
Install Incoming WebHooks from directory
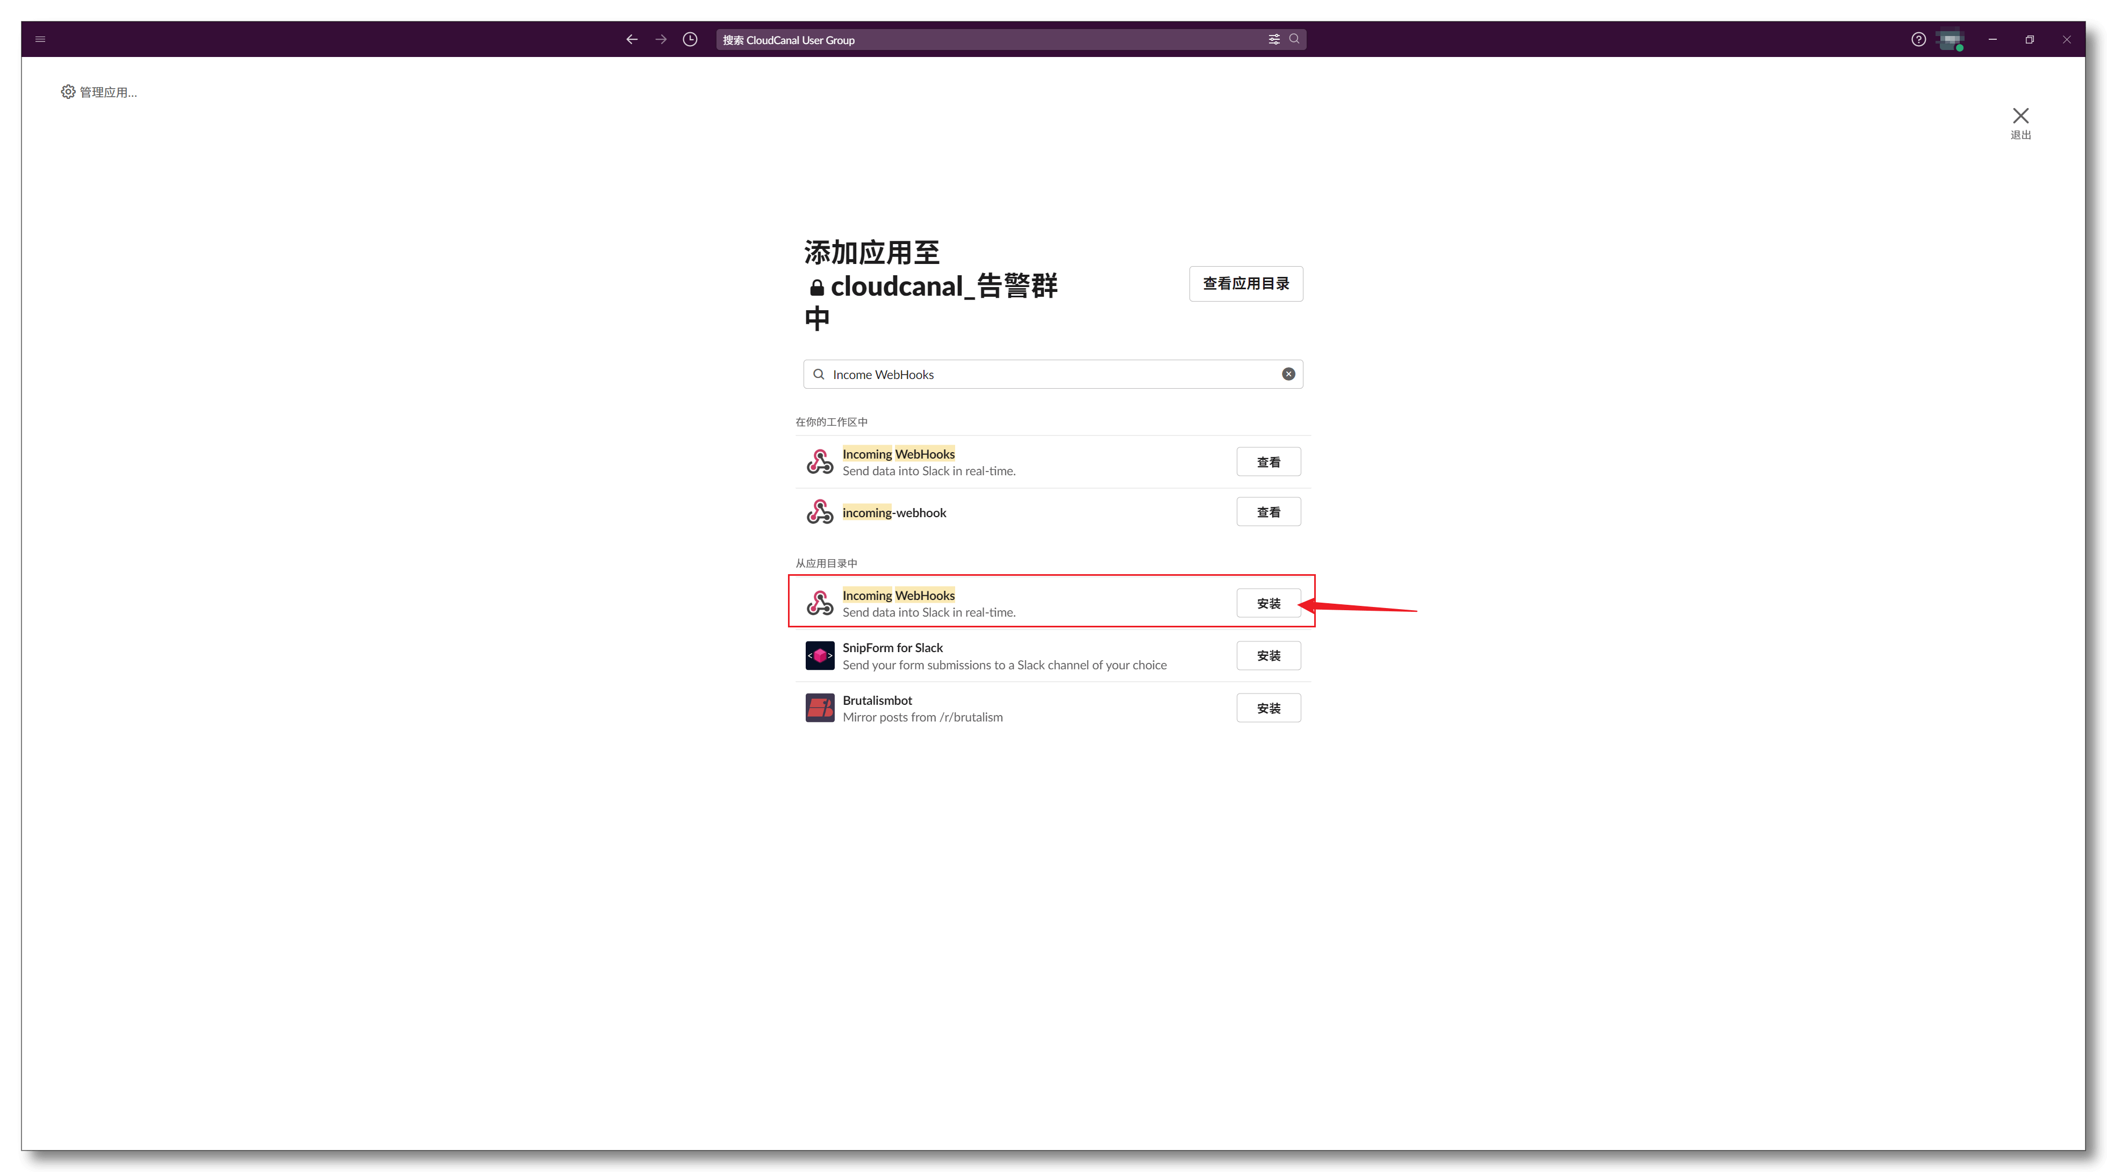tap(1268, 603)
